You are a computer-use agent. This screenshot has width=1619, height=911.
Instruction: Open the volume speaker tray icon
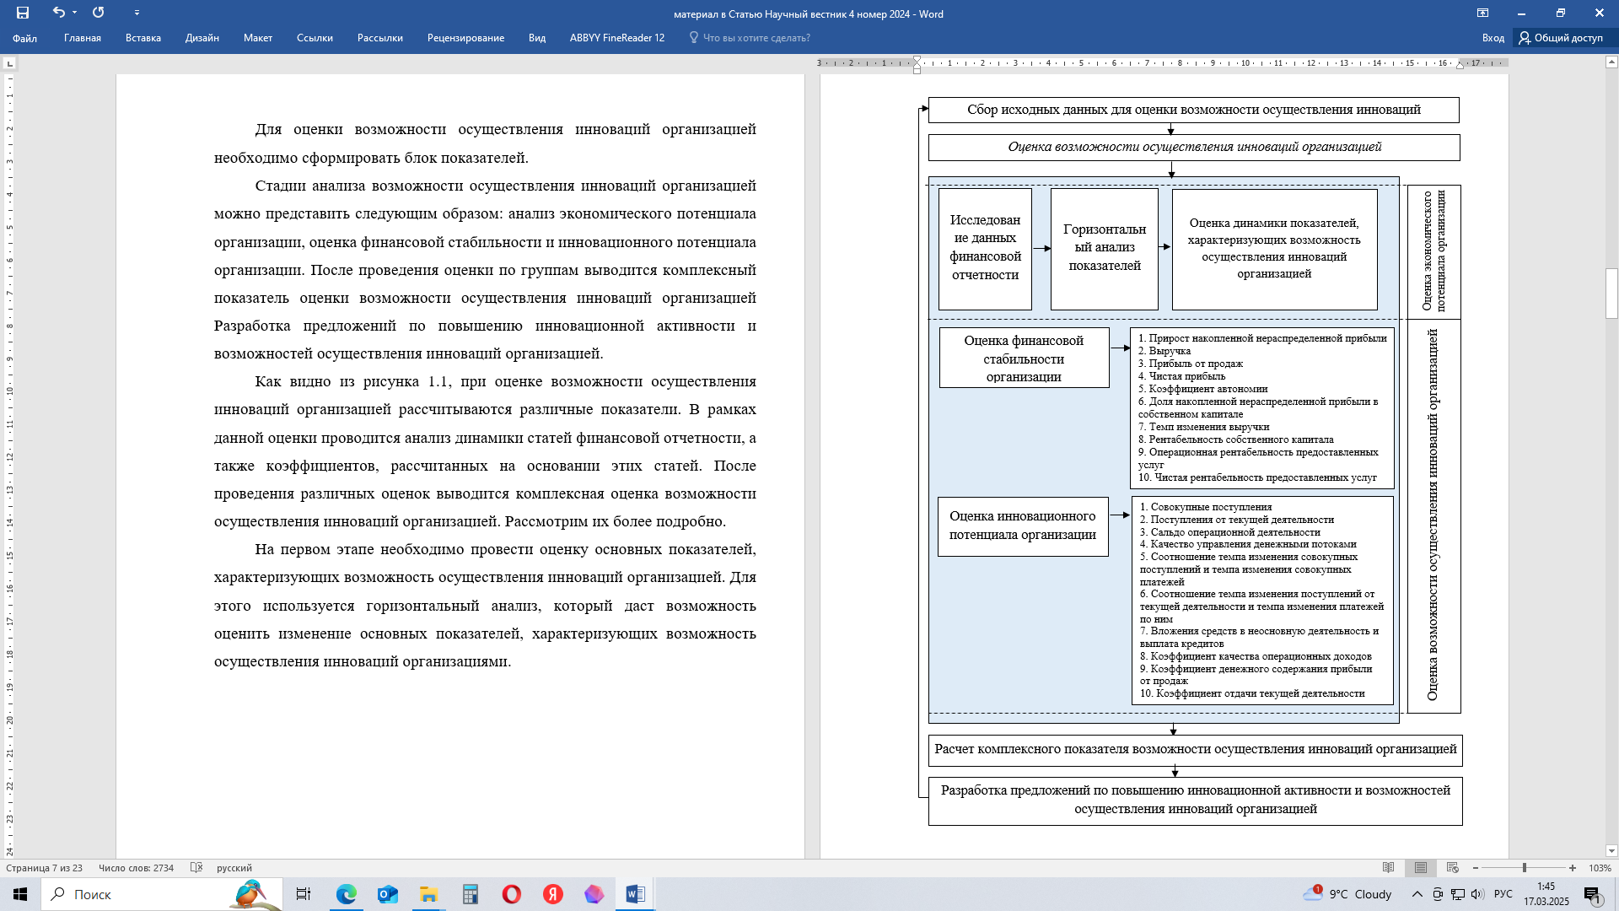[x=1478, y=894]
